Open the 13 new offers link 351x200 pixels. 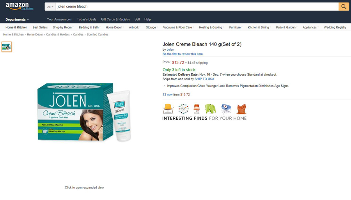[167, 94]
